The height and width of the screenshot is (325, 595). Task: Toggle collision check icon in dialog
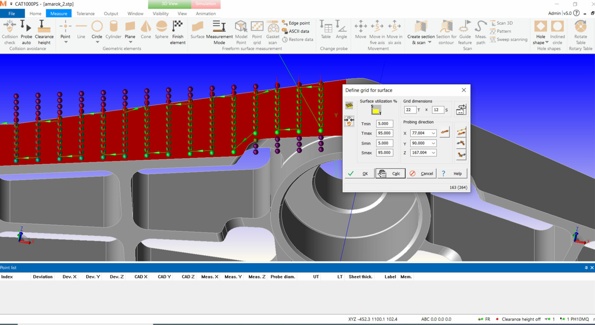pyautogui.click(x=349, y=121)
